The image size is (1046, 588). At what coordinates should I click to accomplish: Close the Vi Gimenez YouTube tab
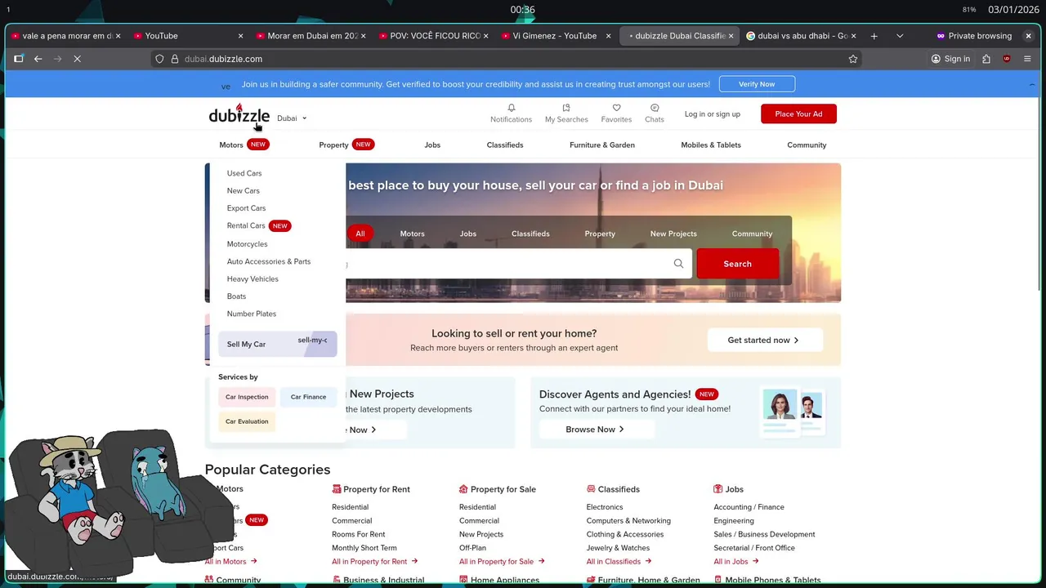coord(608,36)
